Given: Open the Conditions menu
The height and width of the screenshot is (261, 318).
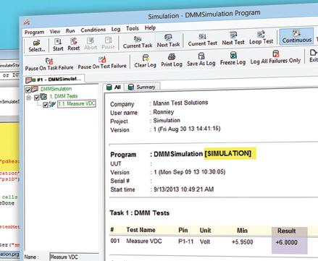Looking at the screenshot, I should tap(93, 30).
